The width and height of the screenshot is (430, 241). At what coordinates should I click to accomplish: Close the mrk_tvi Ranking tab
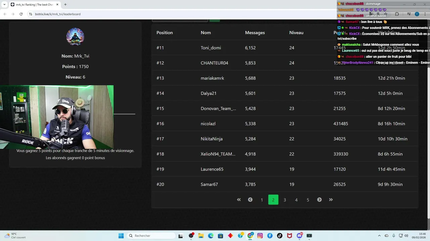(57, 5)
